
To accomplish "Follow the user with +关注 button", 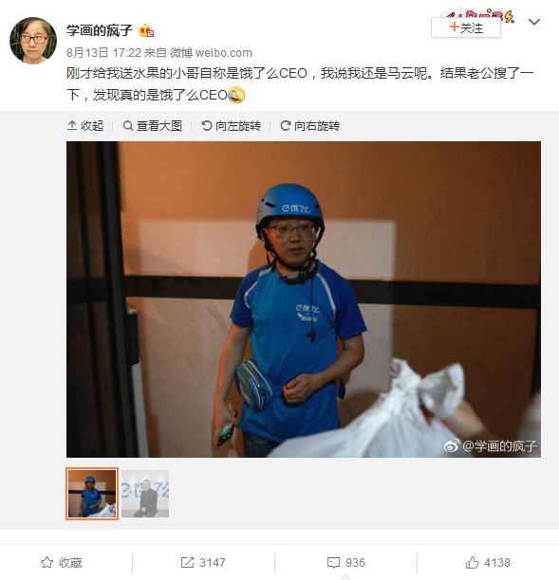I will coord(466,27).
